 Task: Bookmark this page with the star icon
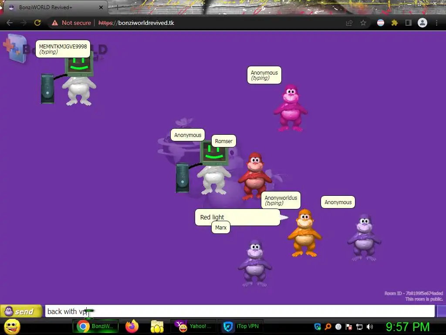(x=363, y=23)
